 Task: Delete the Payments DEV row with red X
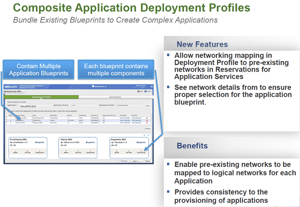[x=147, y=123]
